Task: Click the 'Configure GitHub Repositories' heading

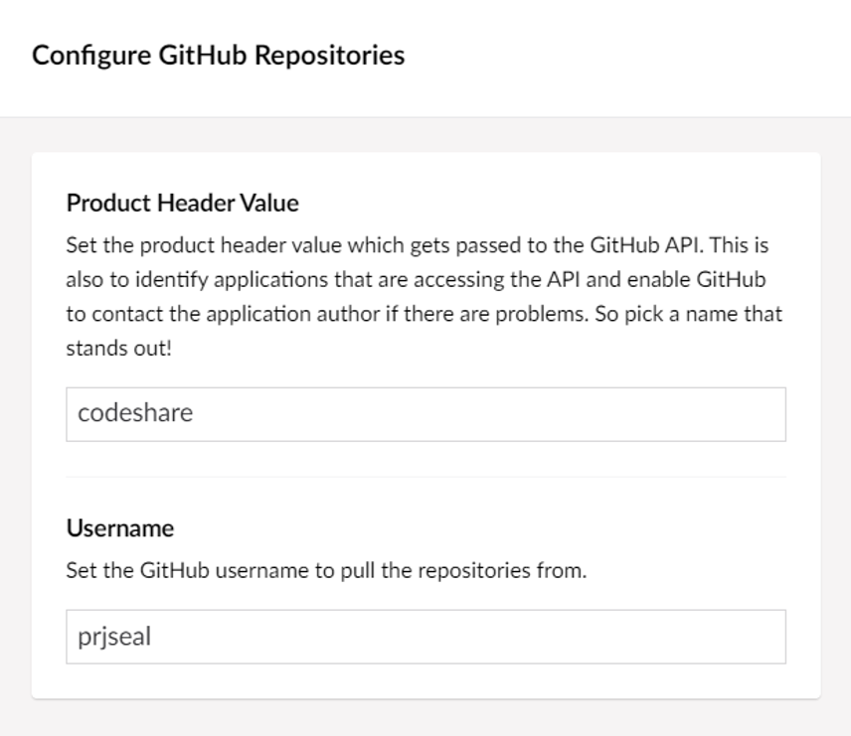Action: pyautogui.click(x=219, y=56)
